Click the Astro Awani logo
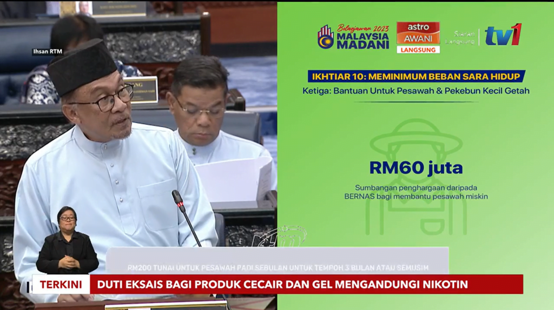This screenshot has height=310, width=554. coord(418,34)
